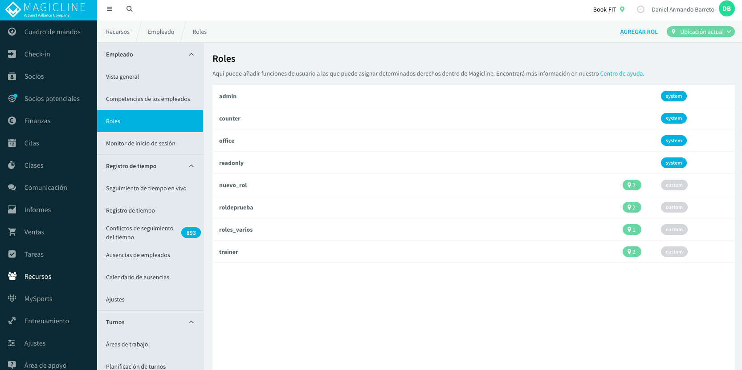Open the readonly role row
Viewport: 742px width, 370px height.
point(473,163)
